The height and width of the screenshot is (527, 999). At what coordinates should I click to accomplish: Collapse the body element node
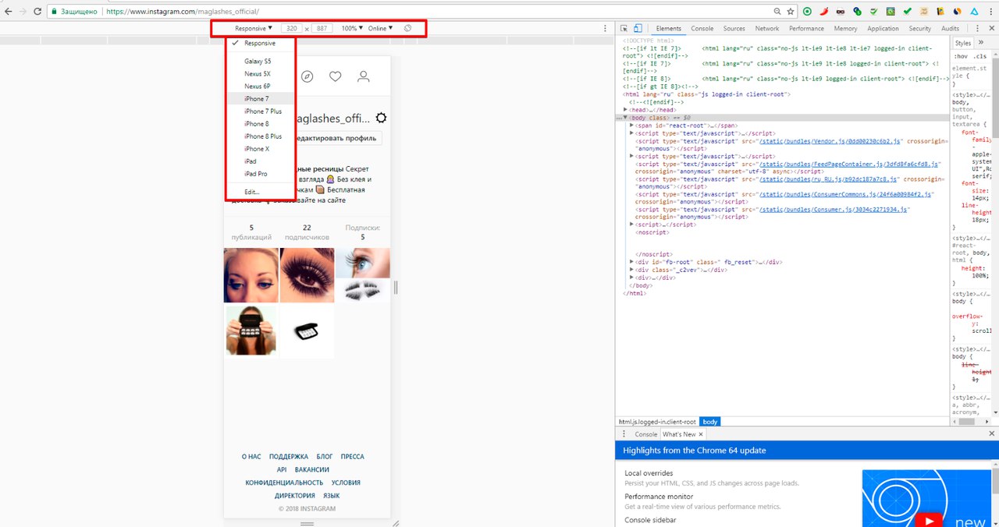[626, 117]
